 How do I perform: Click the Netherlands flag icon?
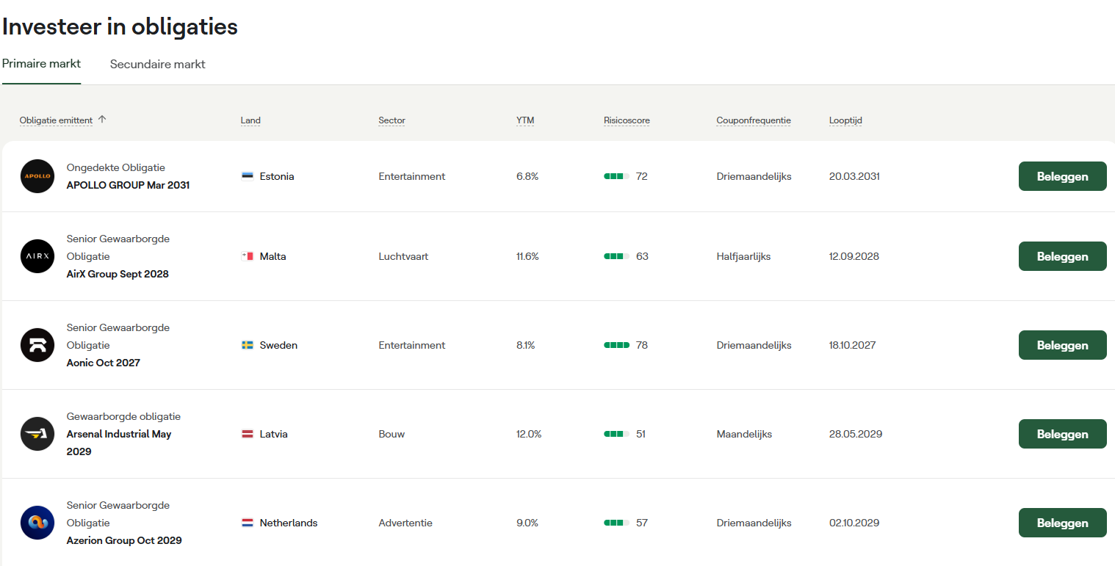[248, 523]
